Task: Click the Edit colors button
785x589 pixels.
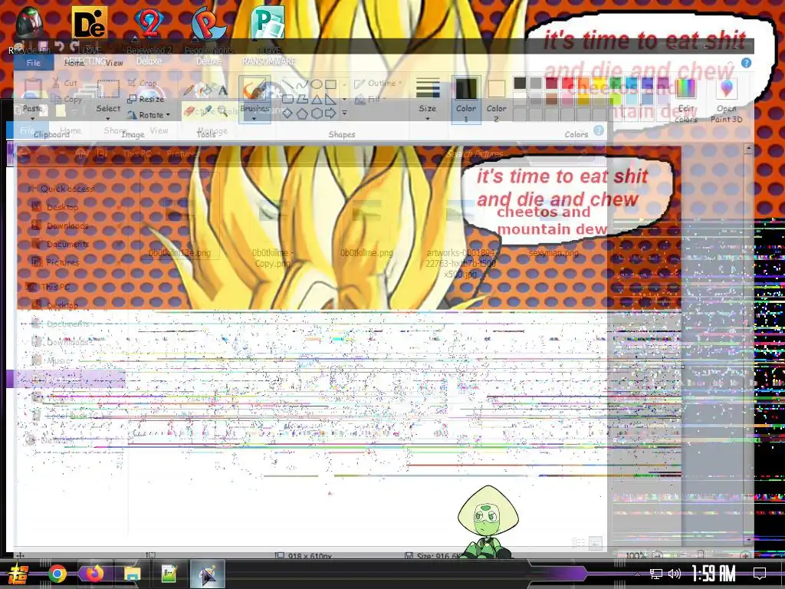Action: (686, 100)
